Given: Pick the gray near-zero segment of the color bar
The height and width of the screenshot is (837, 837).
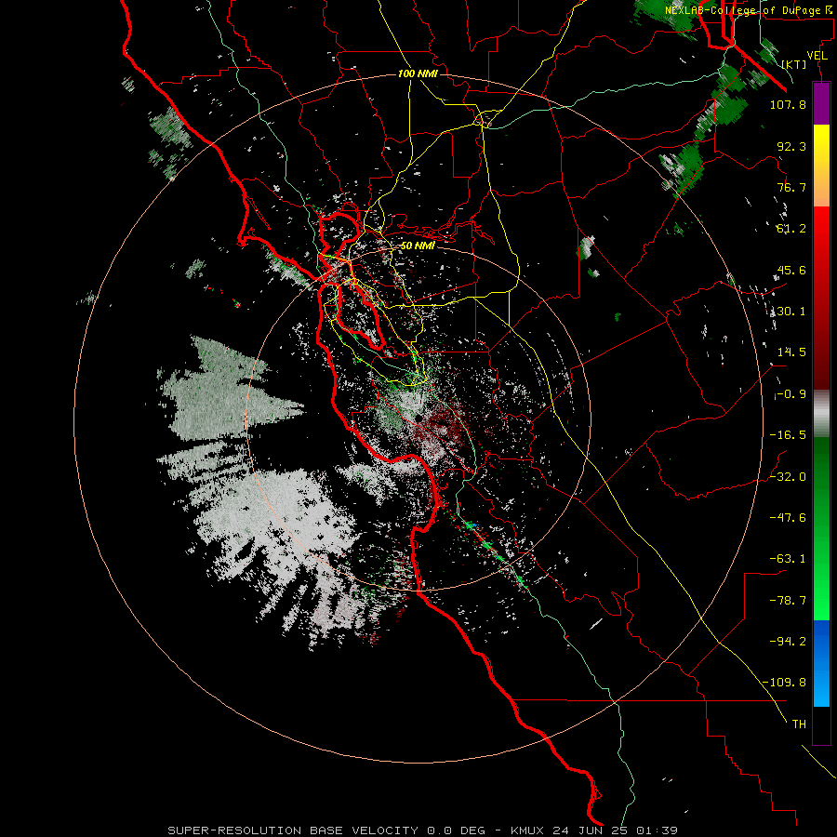Looking at the screenshot, I should [x=821, y=414].
